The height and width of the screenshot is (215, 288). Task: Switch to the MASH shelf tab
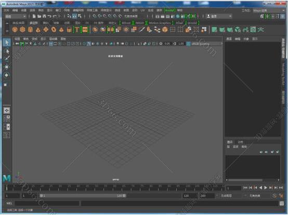140,23
